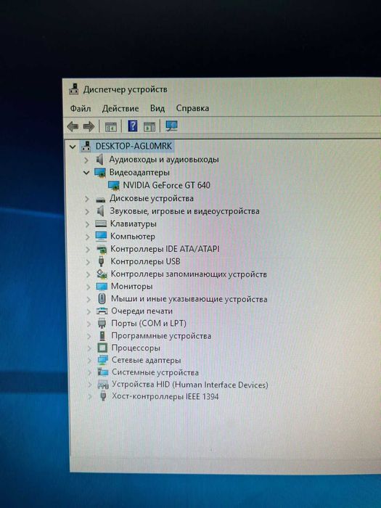The image size is (381, 508).
Task: Expand the Мониторы node
Action: (x=88, y=287)
